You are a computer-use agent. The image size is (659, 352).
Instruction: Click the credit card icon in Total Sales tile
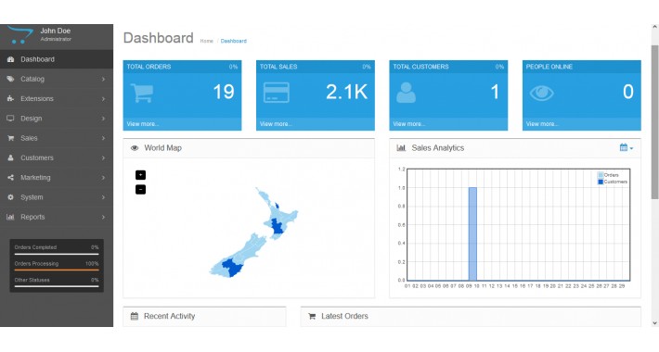[x=276, y=93]
